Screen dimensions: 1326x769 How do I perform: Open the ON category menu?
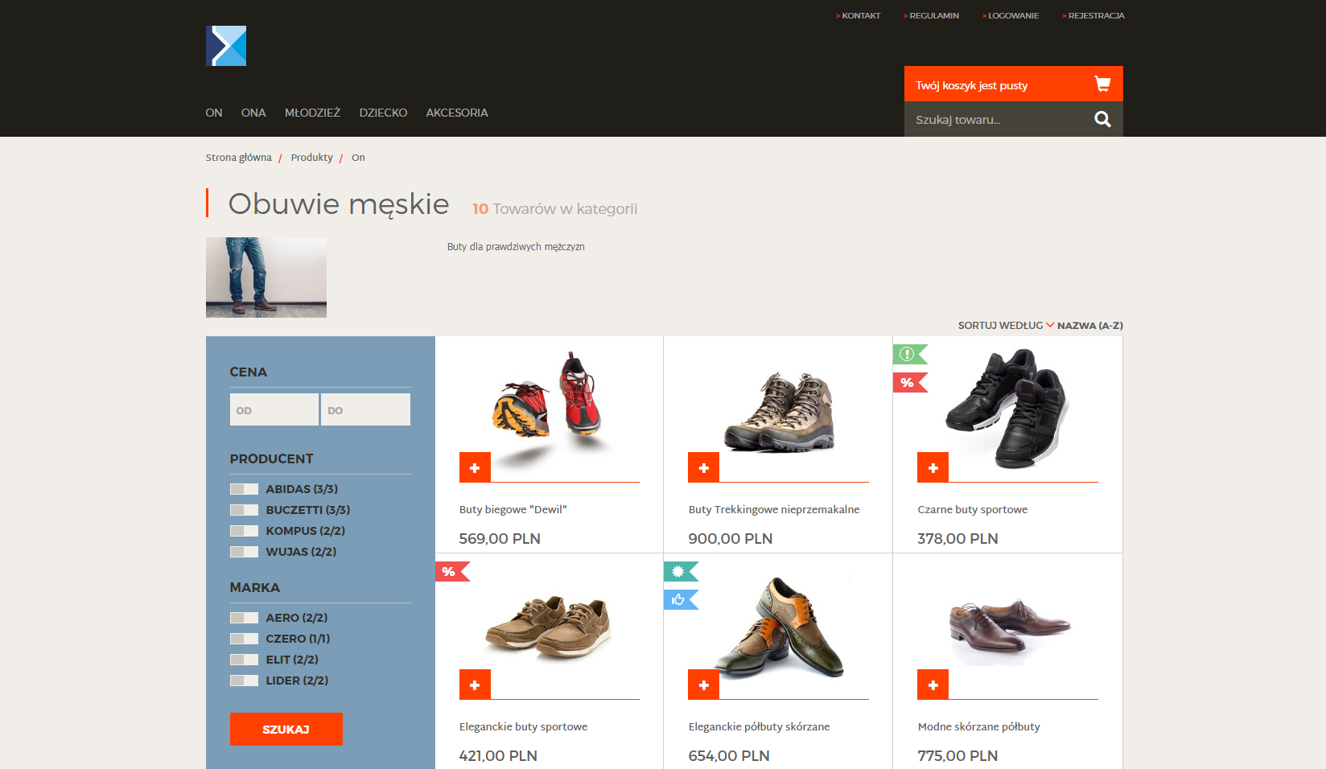(x=214, y=113)
